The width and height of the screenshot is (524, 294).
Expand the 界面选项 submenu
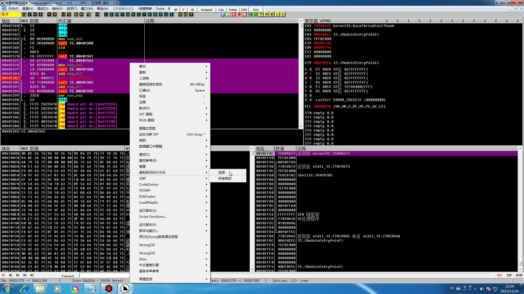(170, 279)
